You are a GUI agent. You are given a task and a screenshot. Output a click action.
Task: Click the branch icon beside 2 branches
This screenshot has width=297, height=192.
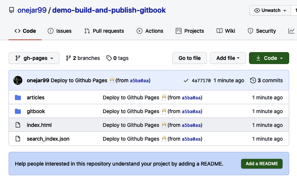(68, 58)
